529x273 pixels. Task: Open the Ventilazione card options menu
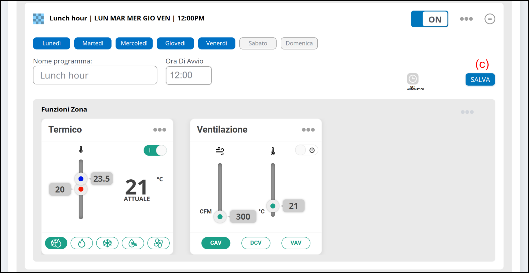tap(308, 130)
